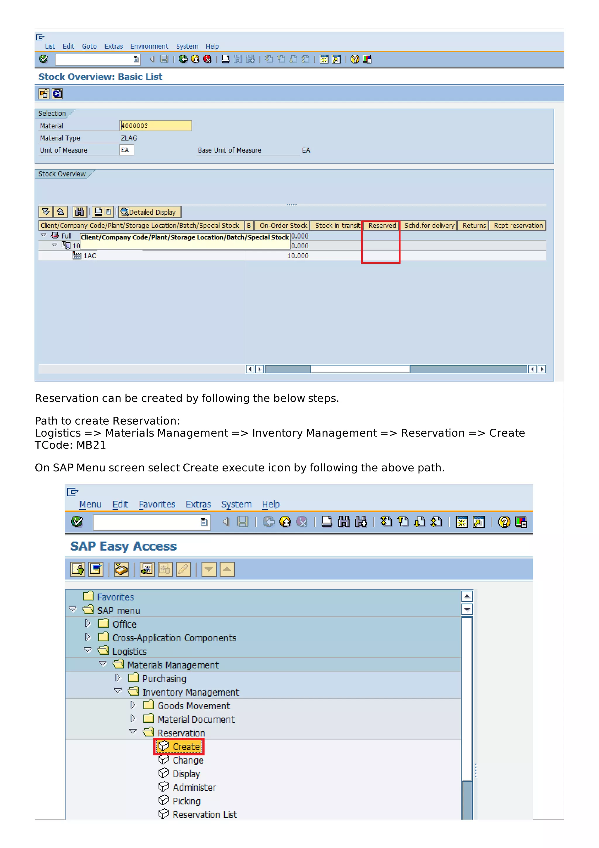The height and width of the screenshot is (848, 599).
Task: Collapse the SAP menu tree node
Action: point(73,609)
